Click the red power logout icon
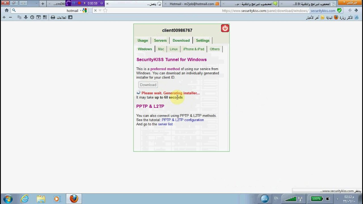 tap(225, 28)
